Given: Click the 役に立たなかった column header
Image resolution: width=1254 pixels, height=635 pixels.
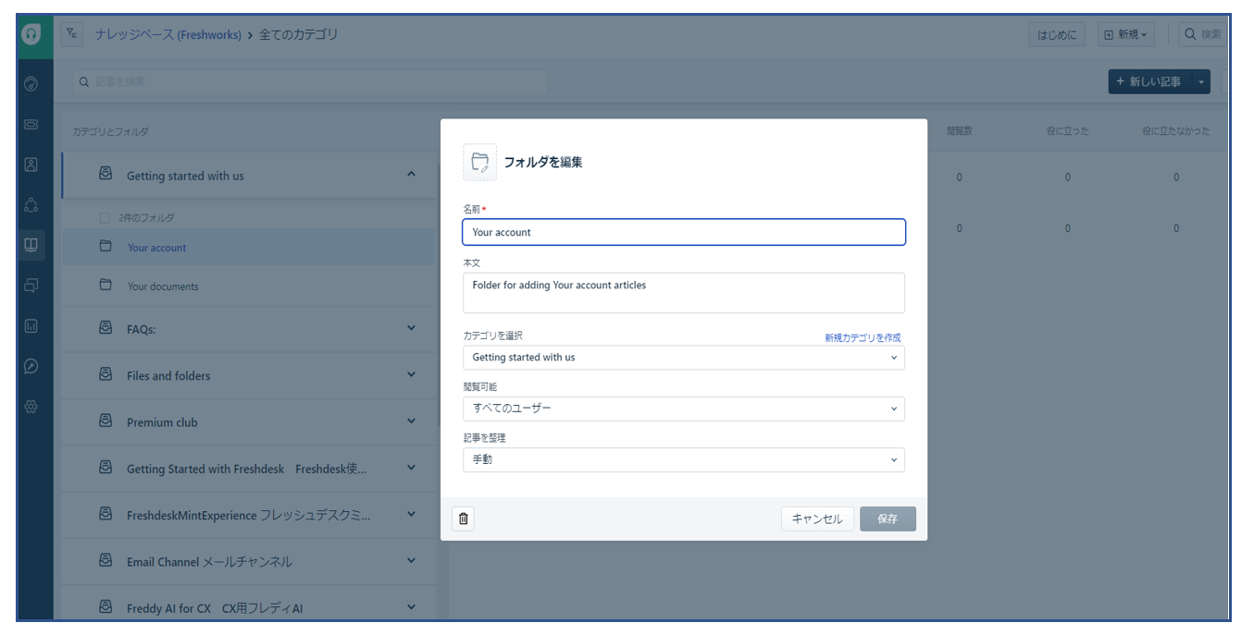Looking at the screenshot, I should (1176, 131).
